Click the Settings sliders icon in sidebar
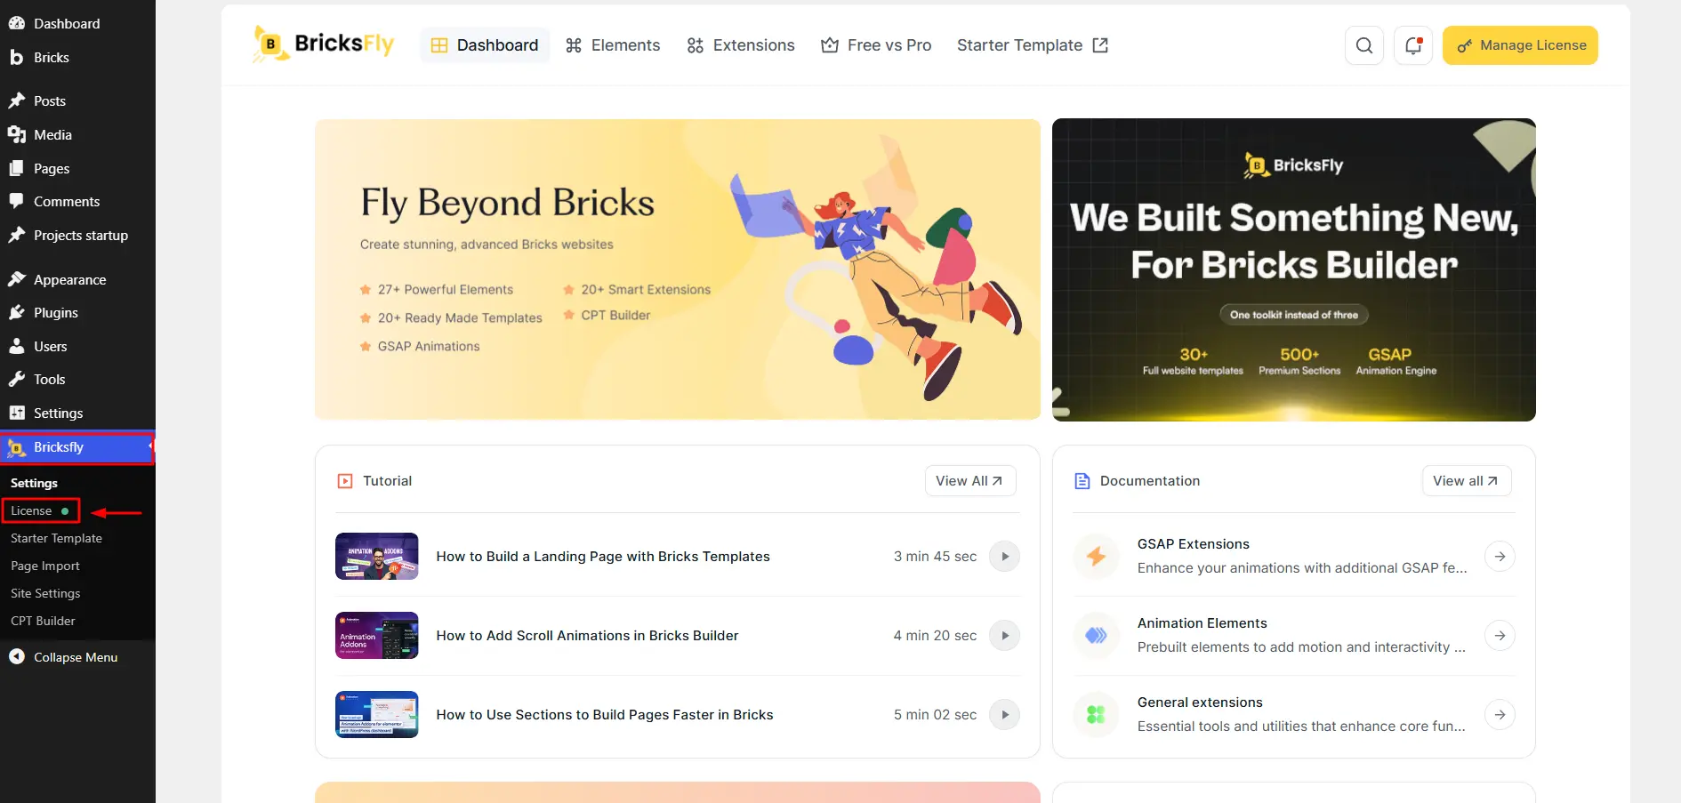The height and width of the screenshot is (803, 1681). pos(17,413)
